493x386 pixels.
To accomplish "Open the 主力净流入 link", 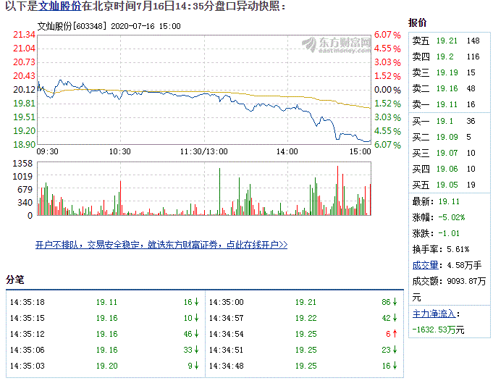I will tap(434, 314).
